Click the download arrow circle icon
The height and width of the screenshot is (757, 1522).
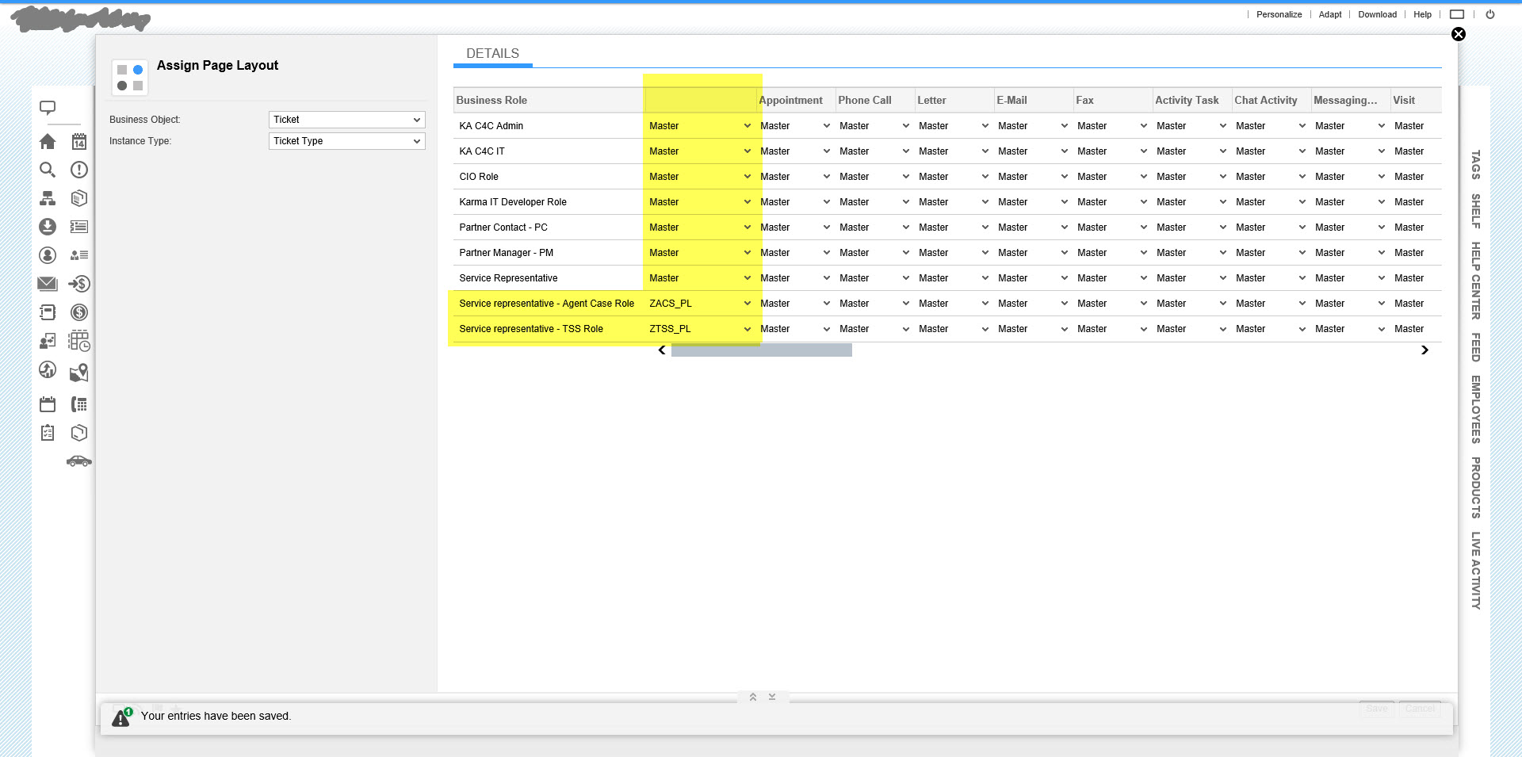tap(48, 227)
